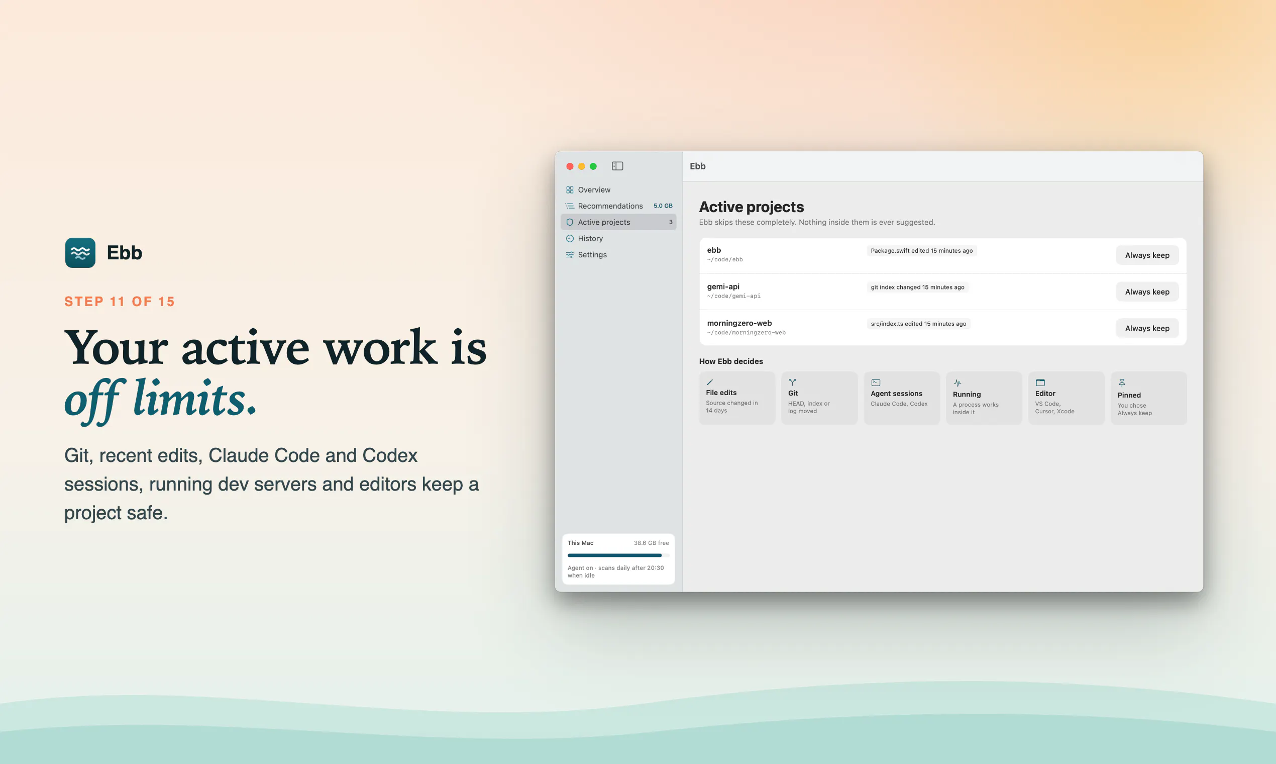1276x764 pixels.
Task: Click the This Mac disk usage bar
Action: (x=618, y=555)
